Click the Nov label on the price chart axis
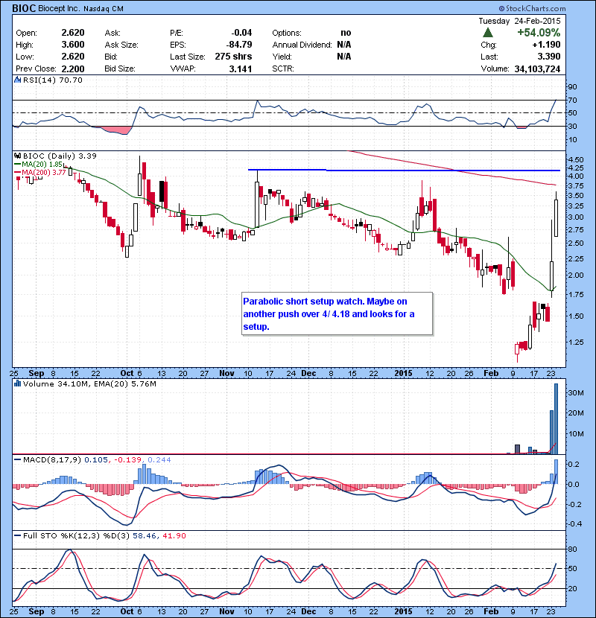 tap(226, 373)
